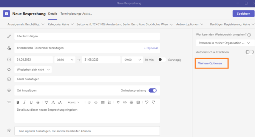
Task: Insert a horizontal rule
Action: 131,102
